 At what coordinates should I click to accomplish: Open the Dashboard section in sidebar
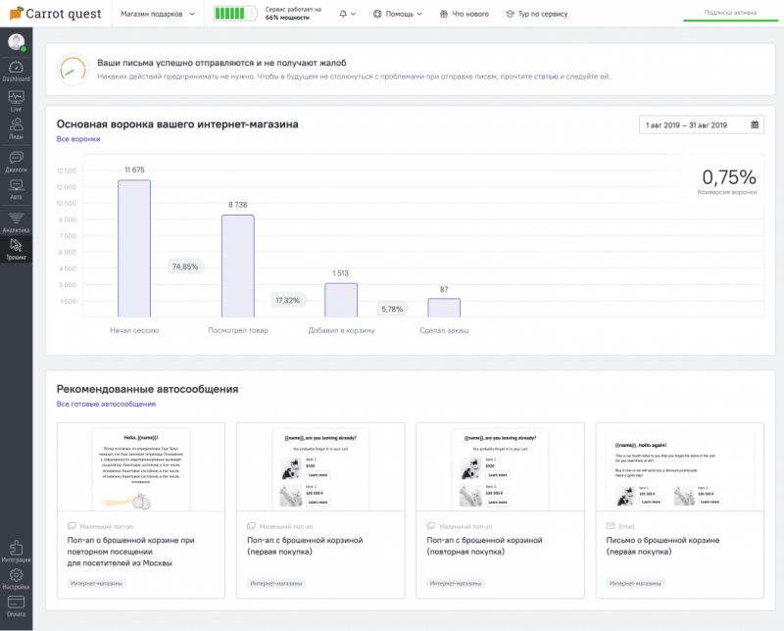[x=16, y=71]
